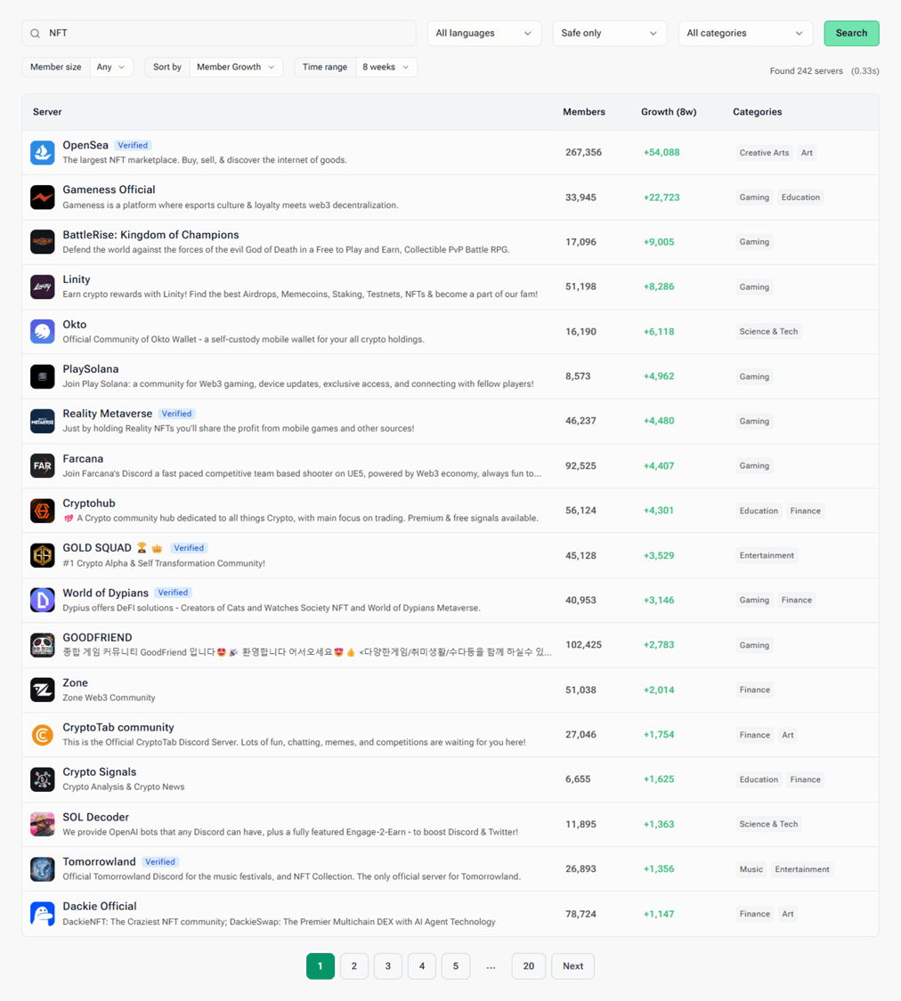Open the Sort by Member Growth dropdown

click(236, 67)
